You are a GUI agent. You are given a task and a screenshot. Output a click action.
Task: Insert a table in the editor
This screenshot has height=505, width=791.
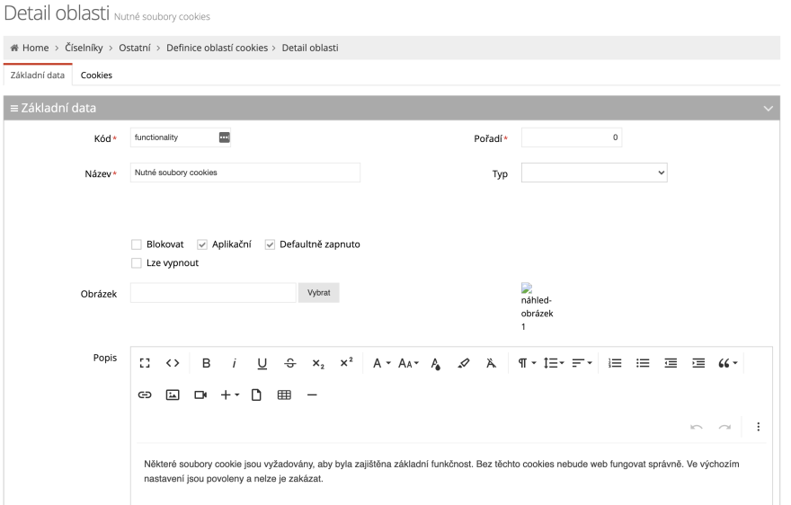coord(285,395)
